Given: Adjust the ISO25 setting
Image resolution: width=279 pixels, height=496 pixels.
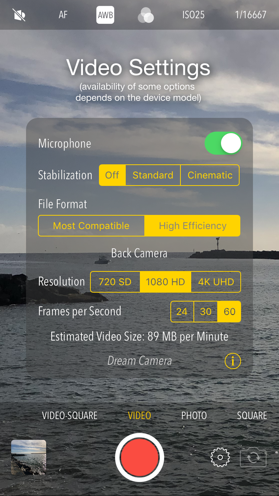Looking at the screenshot, I should coord(193,15).
